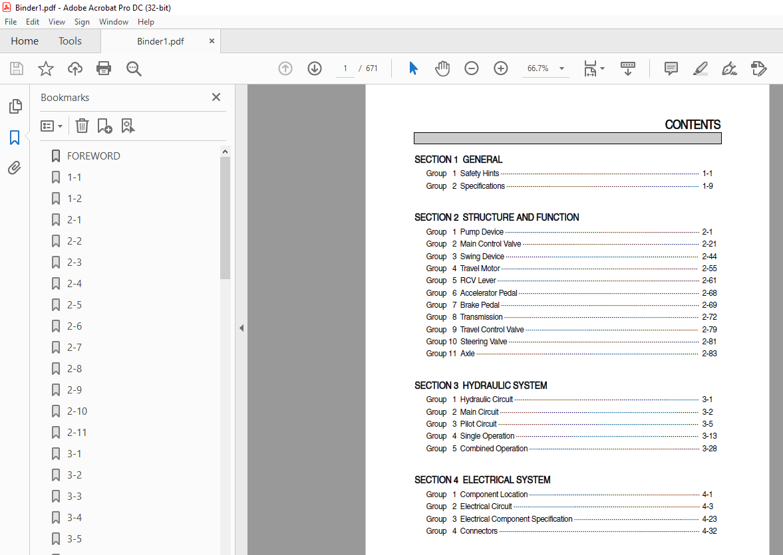Open the Sign menu
This screenshot has height=555, width=783.
(x=82, y=21)
